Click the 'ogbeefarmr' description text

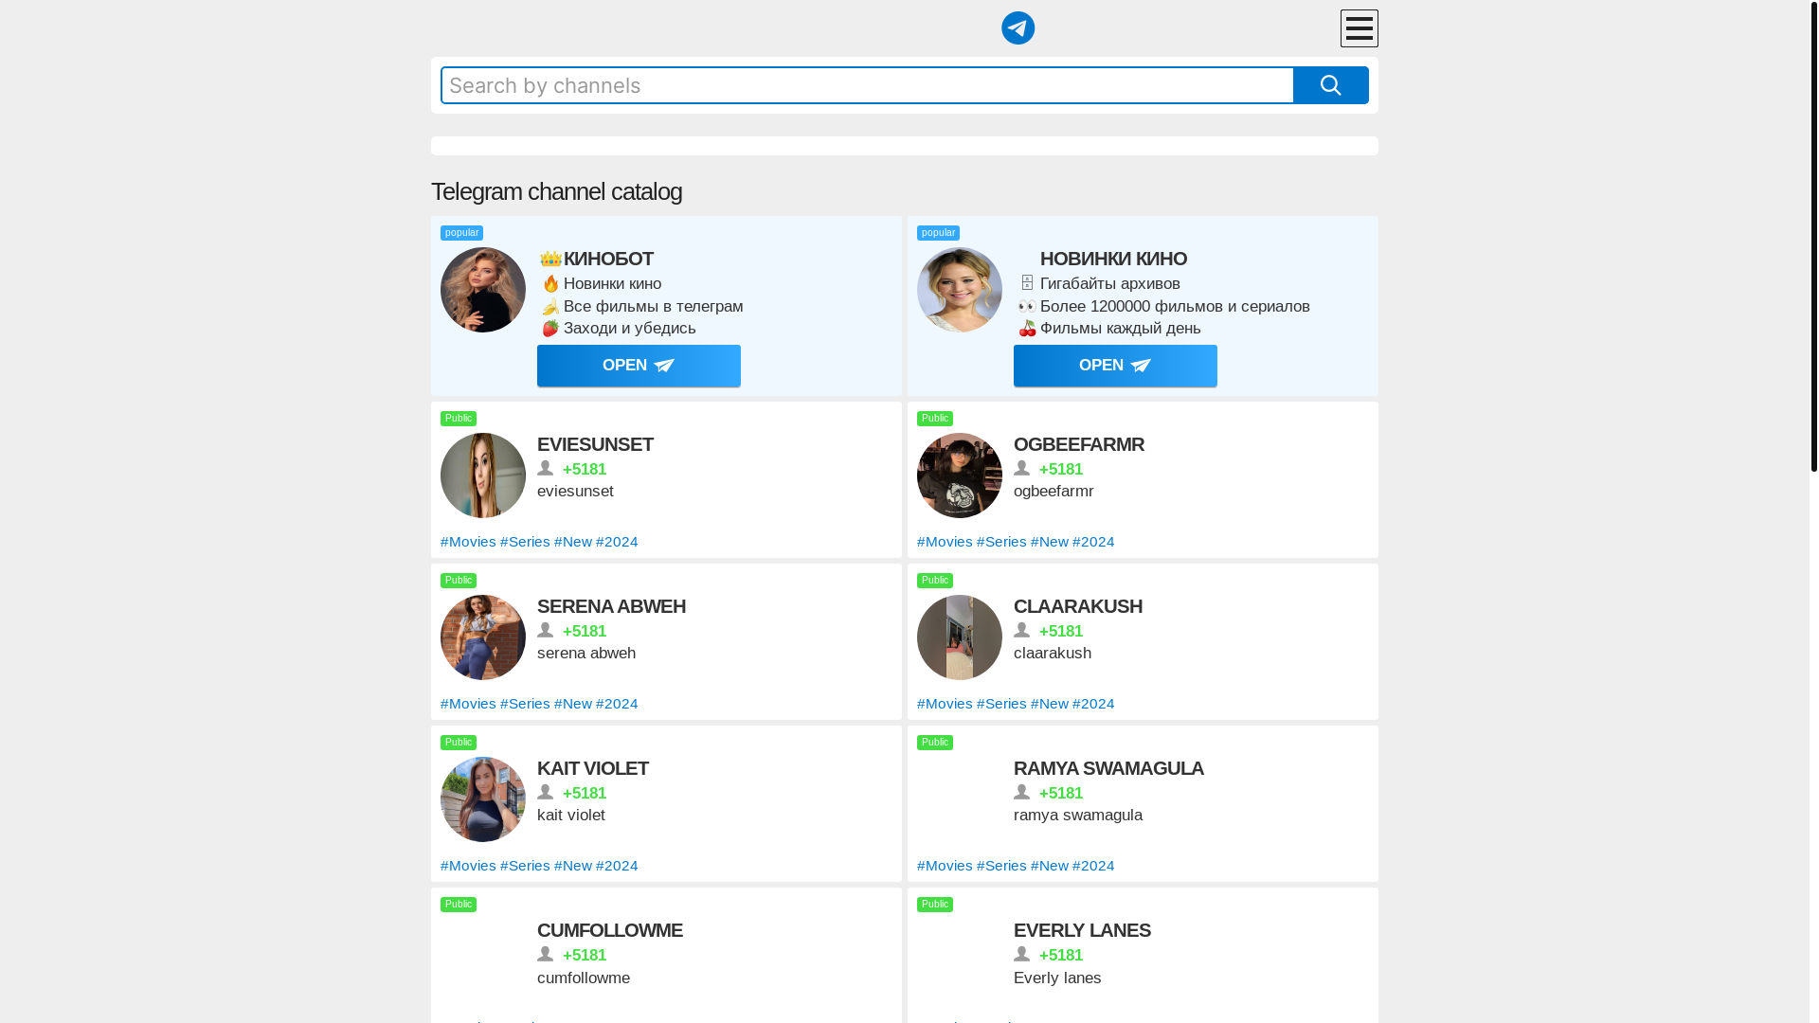pos(1054,492)
